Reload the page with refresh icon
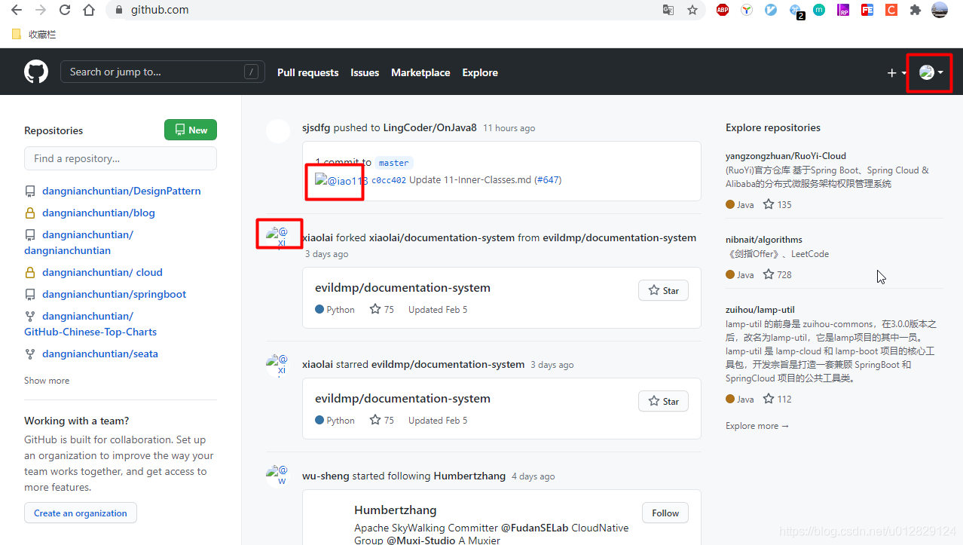The image size is (963, 545). click(x=65, y=10)
